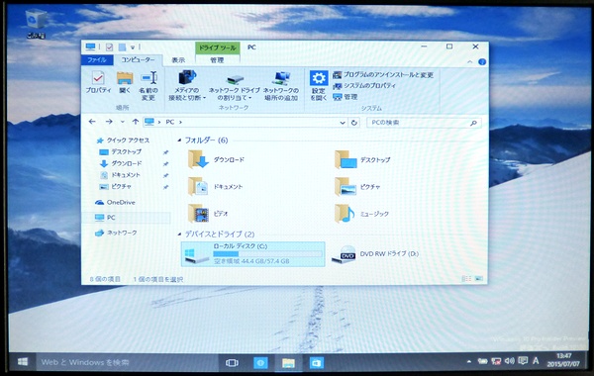This screenshot has width=594, height=376.
Task: Click the quick access new folder icon
Action: click(x=122, y=47)
